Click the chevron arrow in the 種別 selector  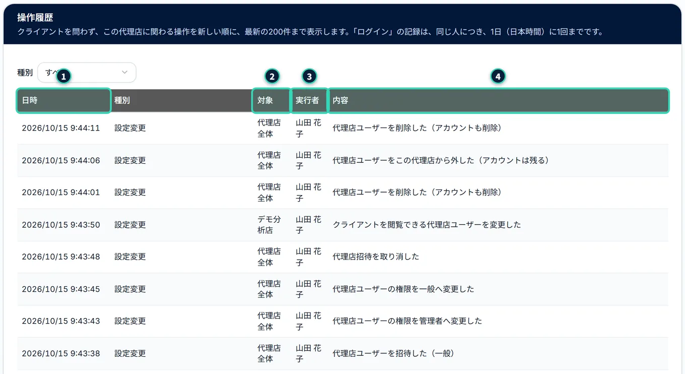tap(125, 73)
